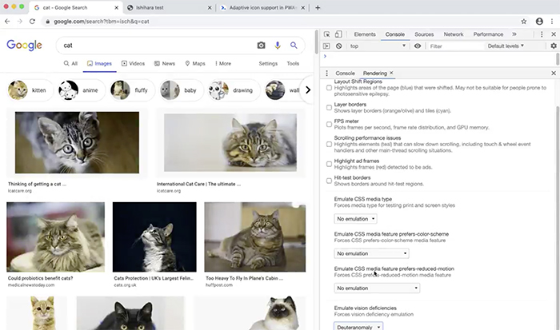
Task: Close DevTools panel with X
Action: 554,34
